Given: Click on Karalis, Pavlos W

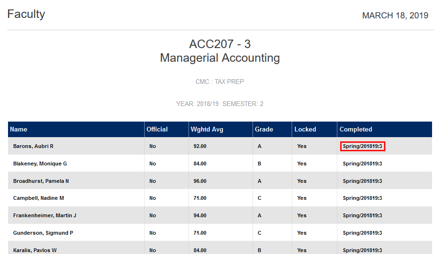Looking at the screenshot, I should [35, 250].
